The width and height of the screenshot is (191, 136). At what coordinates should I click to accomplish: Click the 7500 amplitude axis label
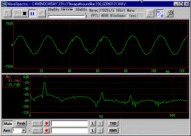pos(9,23)
